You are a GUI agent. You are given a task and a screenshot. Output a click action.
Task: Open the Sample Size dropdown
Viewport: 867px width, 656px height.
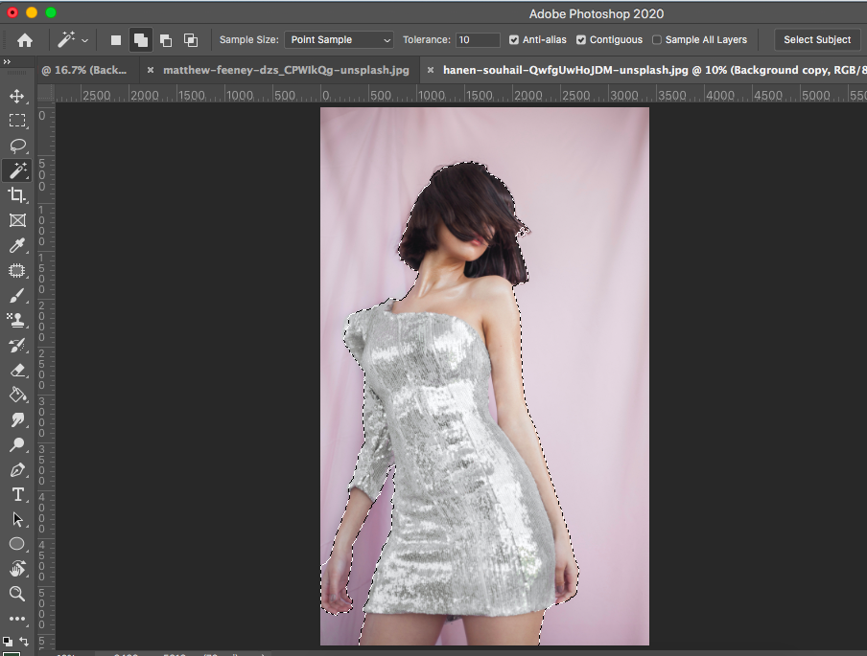(x=339, y=40)
